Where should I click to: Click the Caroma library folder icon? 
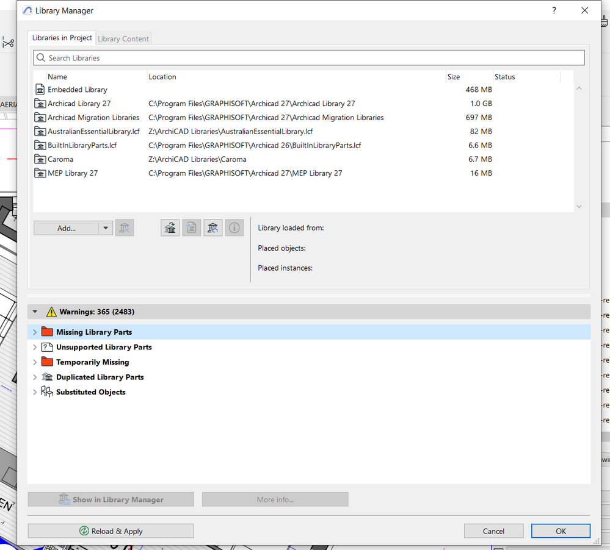point(40,159)
